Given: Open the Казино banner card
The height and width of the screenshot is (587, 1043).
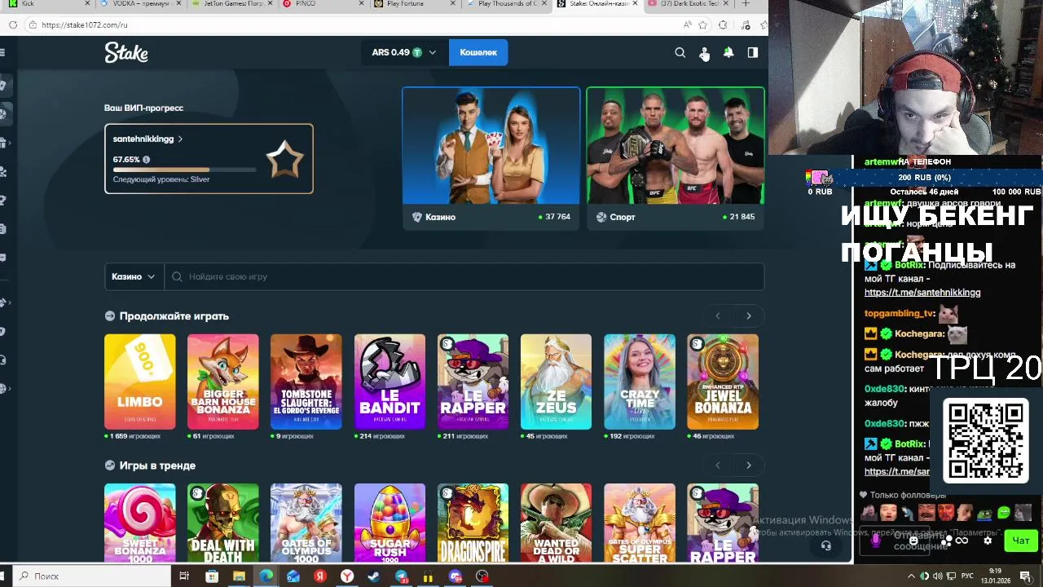Looking at the screenshot, I should coord(491,158).
